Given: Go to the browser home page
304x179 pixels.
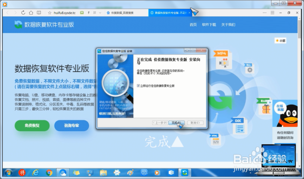Looking at the screenshot, I should (x=31, y=13).
